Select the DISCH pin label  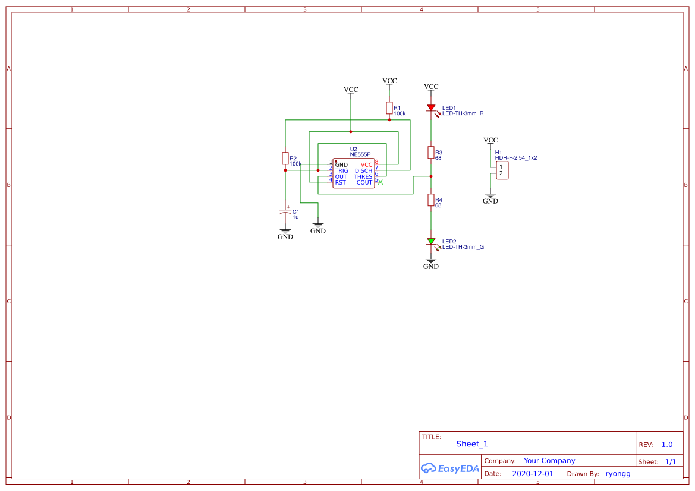[363, 170]
